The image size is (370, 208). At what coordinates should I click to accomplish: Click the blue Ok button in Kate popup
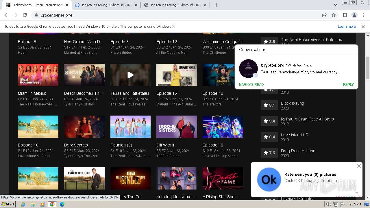pyautogui.click(x=269, y=180)
